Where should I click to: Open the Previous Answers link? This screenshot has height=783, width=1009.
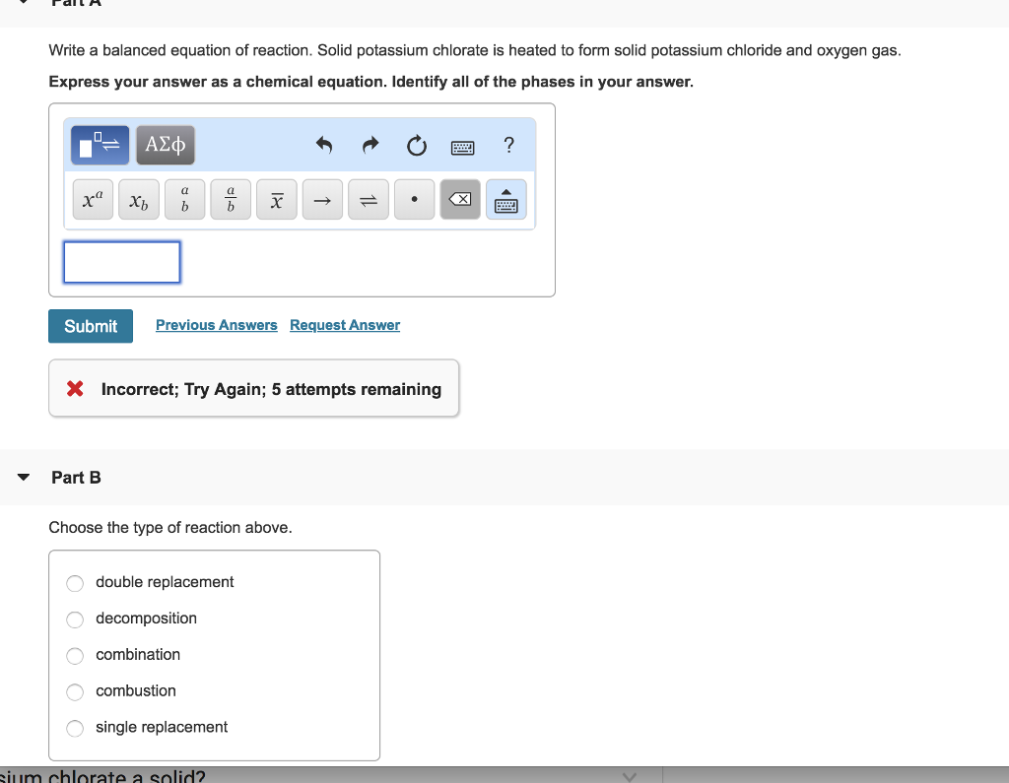tap(216, 325)
